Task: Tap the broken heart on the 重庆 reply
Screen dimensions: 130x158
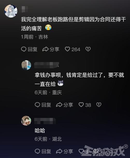Action: (99, 105)
